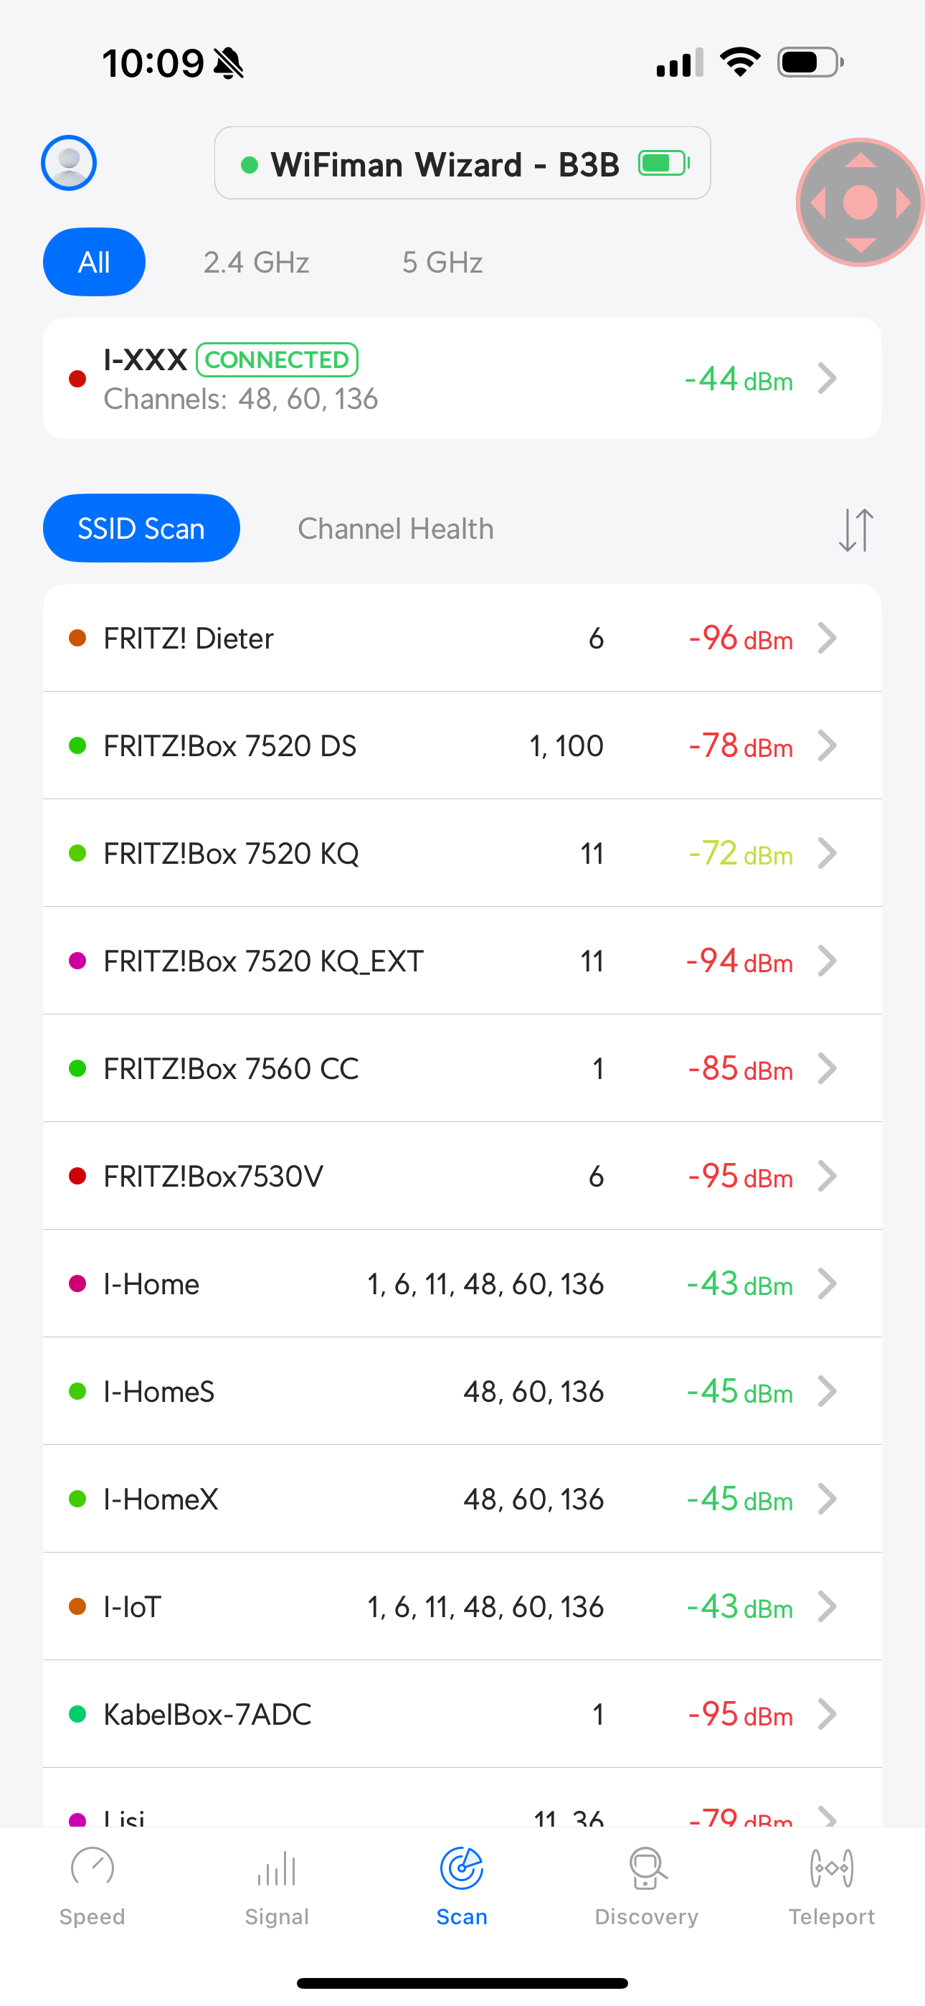This screenshot has width=925, height=2006.
Task: Open the user profile avatar
Action: pyautogui.click(x=67, y=163)
